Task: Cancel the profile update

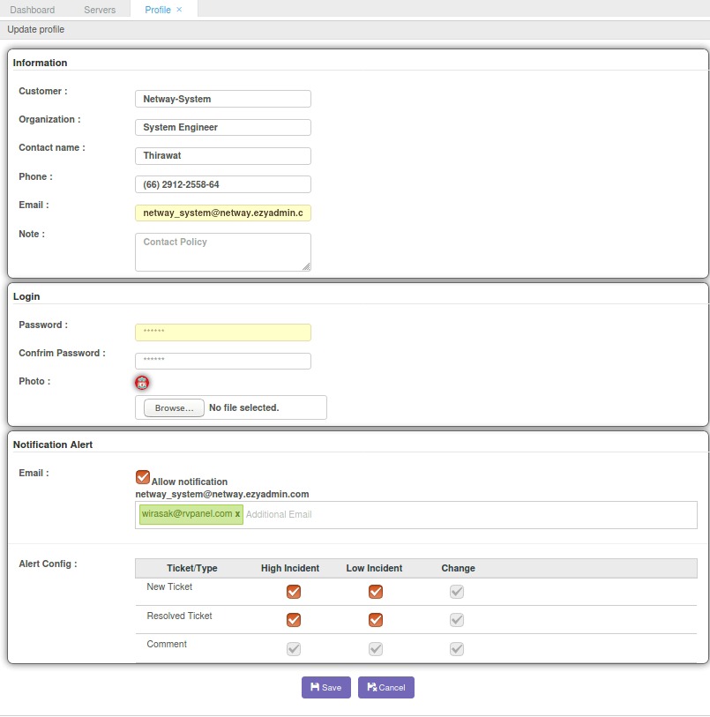Action: 385,688
